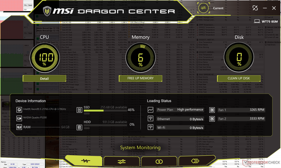Viewport: 281px width, 168px height.
Task: Click the CPU 100% usage gauge
Action: [45, 58]
